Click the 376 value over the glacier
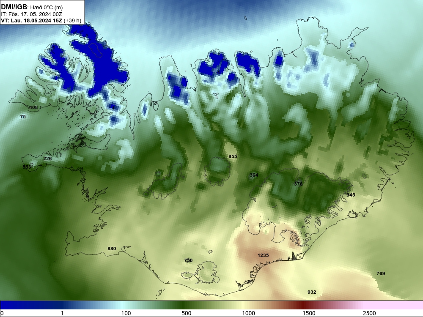 pyautogui.click(x=298, y=184)
